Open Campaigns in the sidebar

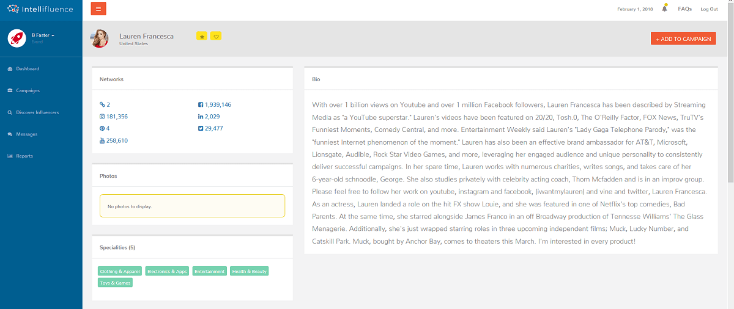tap(23, 90)
